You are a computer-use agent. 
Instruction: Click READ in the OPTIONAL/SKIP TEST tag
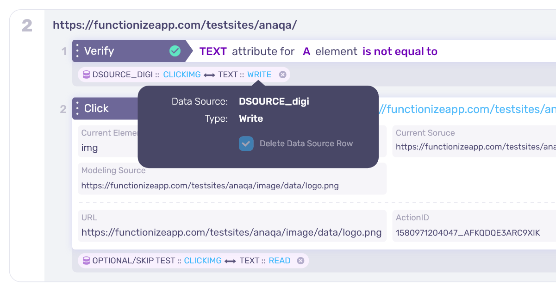[x=280, y=261]
